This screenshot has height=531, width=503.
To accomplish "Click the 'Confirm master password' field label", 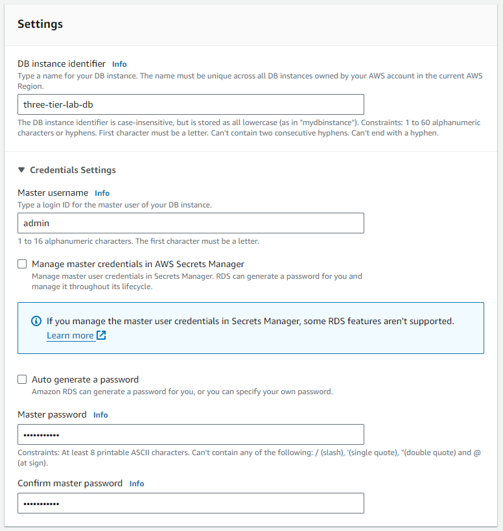I will pos(70,483).
